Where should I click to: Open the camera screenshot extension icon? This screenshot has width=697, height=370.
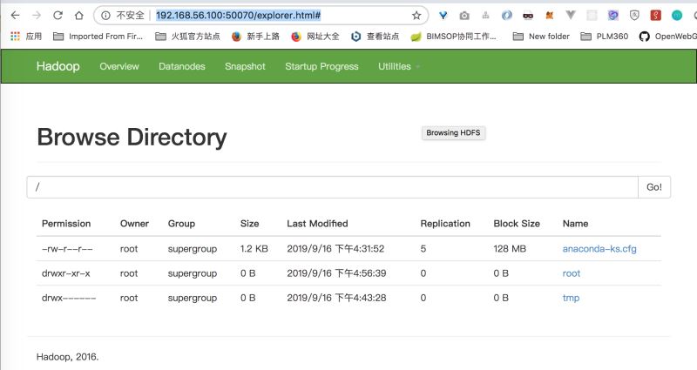tap(464, 15)
